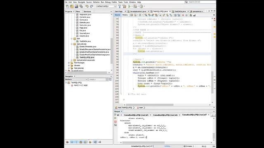Collapse the test package node
Viewport: 264px width, 148px height.
pyautogui.click(x=72, y=39)
